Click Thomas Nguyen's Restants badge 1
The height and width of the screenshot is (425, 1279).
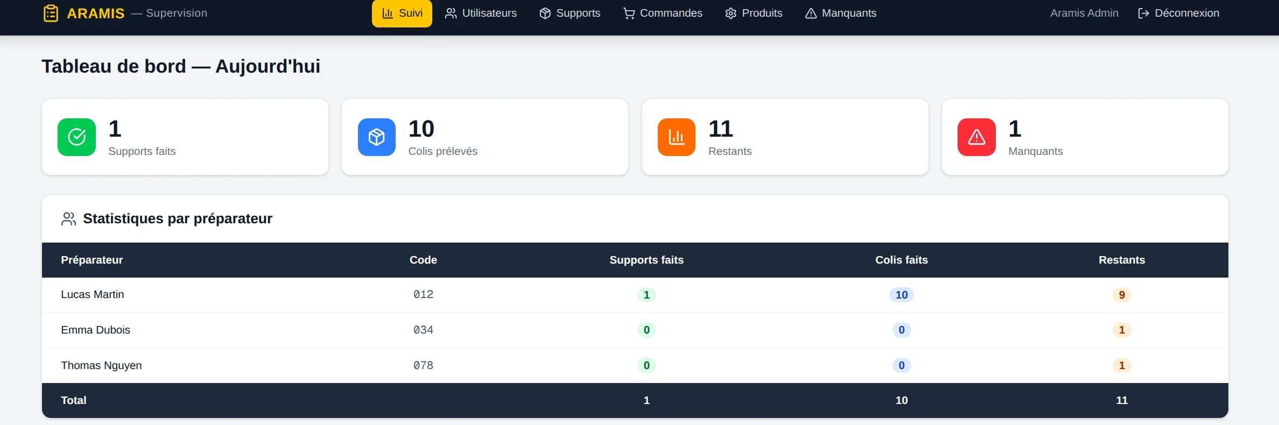pos(1122,365)
